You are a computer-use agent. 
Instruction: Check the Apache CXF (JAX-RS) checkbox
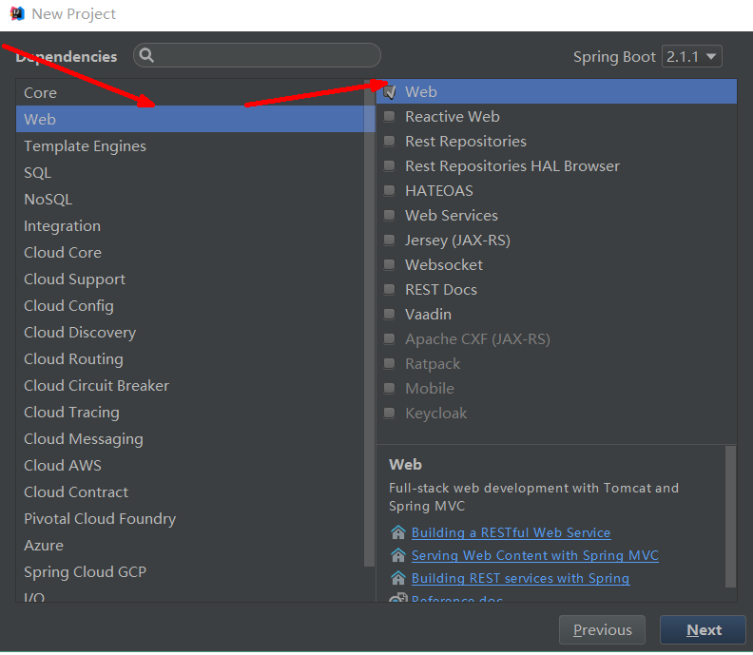(390, 338)
